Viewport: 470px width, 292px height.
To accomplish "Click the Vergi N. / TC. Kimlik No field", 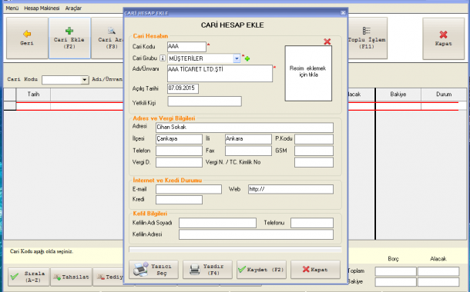I will pos(314,162).
